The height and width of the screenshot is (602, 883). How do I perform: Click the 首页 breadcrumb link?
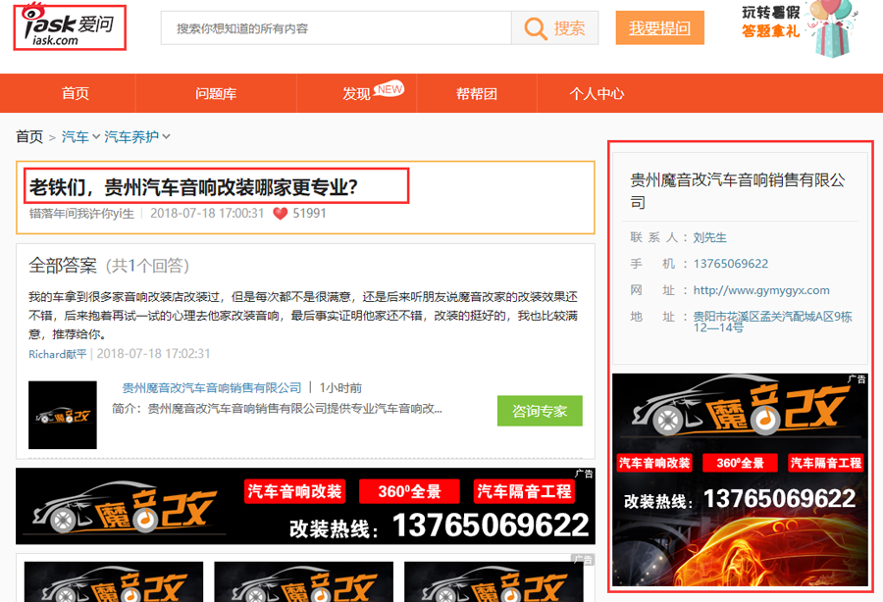pos(29,136)
